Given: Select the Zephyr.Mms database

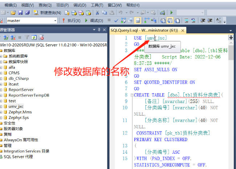Looking at the screenshot, I should (20, 112).
